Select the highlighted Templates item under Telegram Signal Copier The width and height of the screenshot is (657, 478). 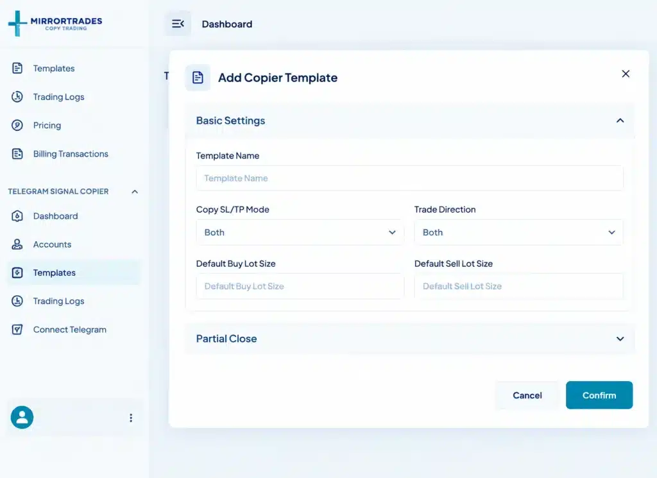[74, 273]
